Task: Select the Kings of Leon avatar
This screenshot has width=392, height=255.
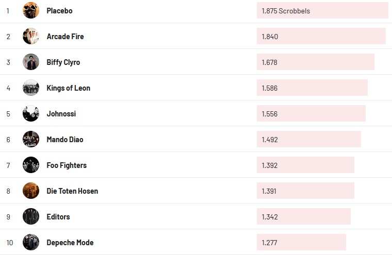Action: (31, 88)
